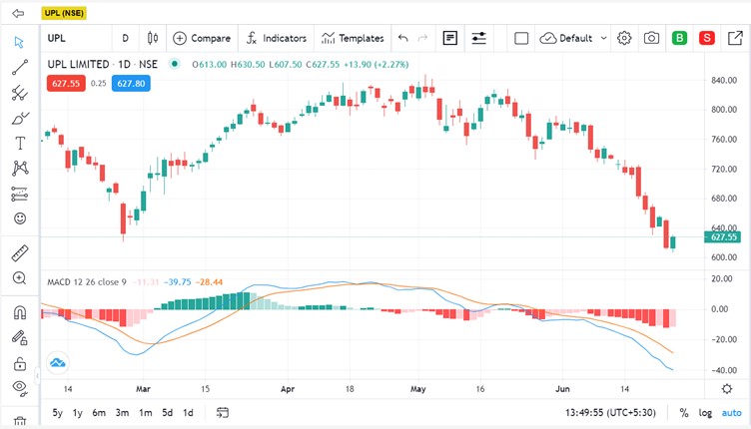Click the TradingView logo button
Screen dimensions: 751x429
click(x=58, y=363)
